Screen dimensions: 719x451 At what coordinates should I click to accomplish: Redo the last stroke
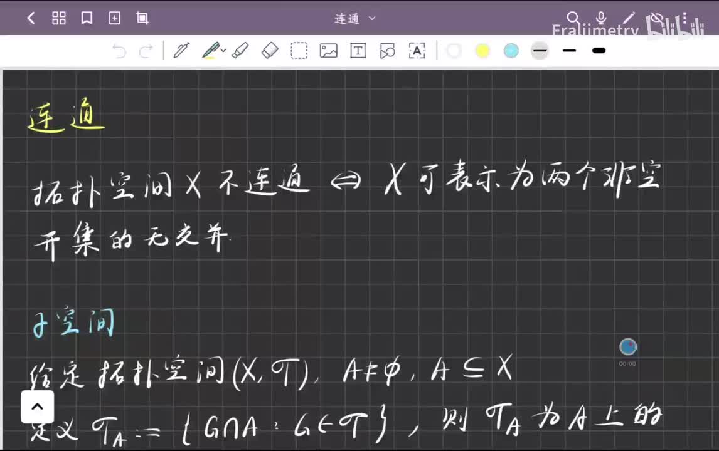[146, 51]
